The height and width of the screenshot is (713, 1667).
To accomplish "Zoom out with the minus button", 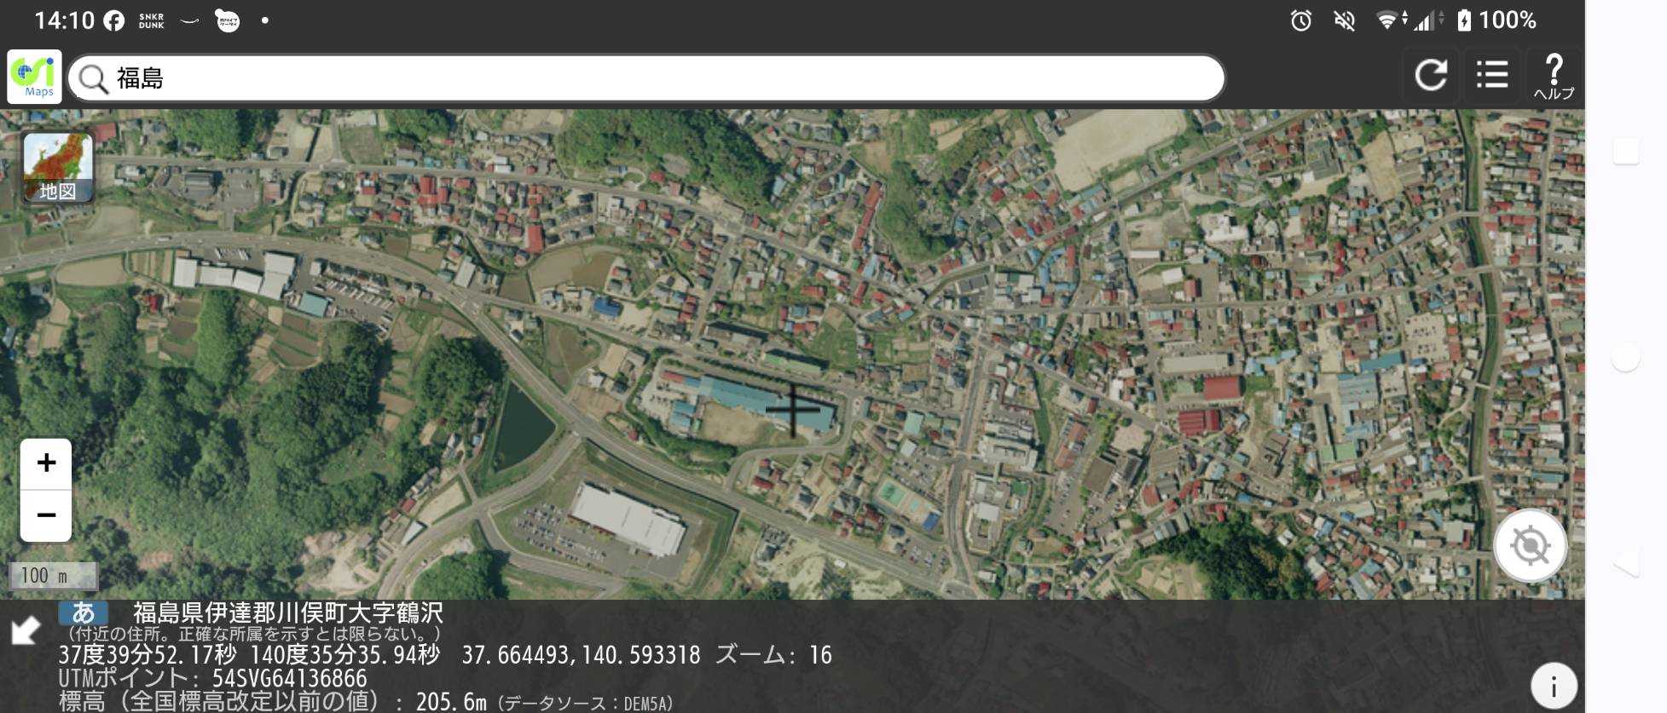I will point(46,515).
